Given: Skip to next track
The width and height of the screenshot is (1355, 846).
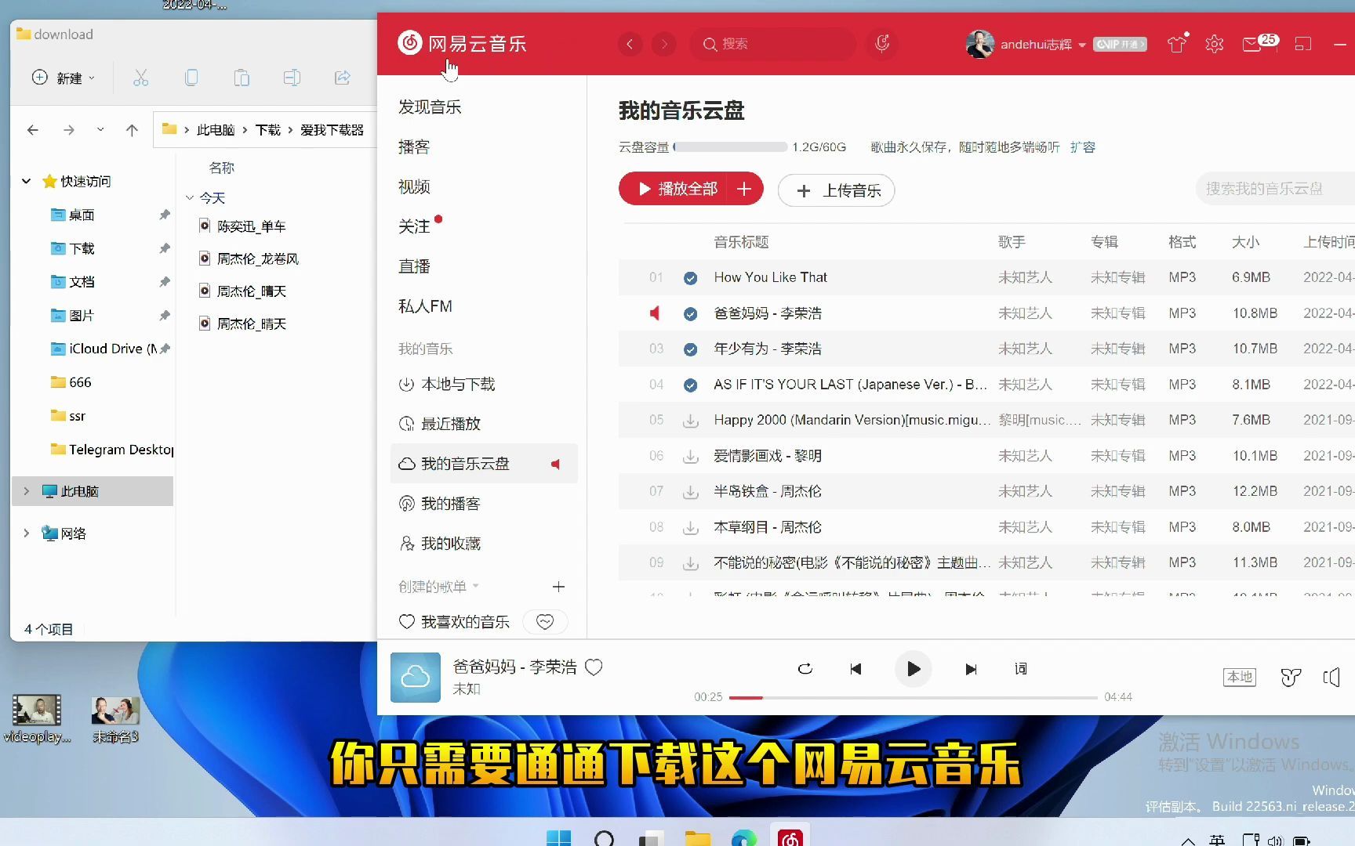Looking at the screenshot, I should 971,669.
